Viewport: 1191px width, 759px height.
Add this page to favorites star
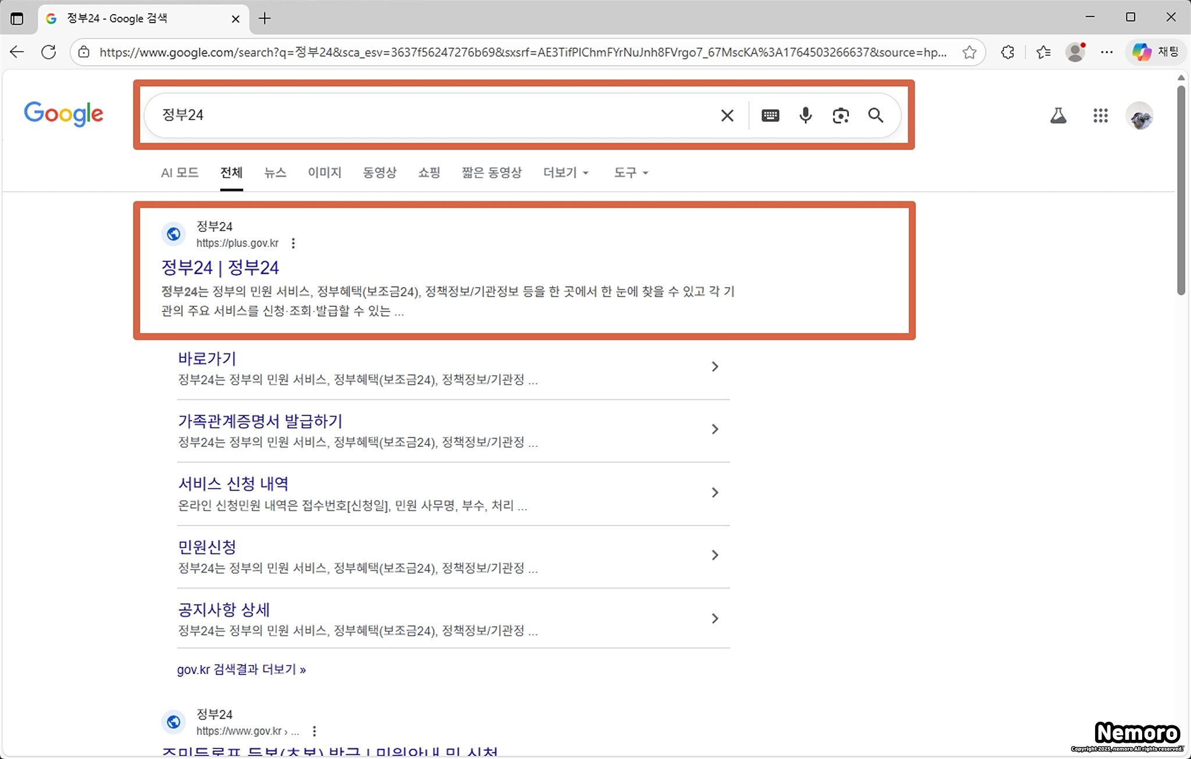pos(969,52)
